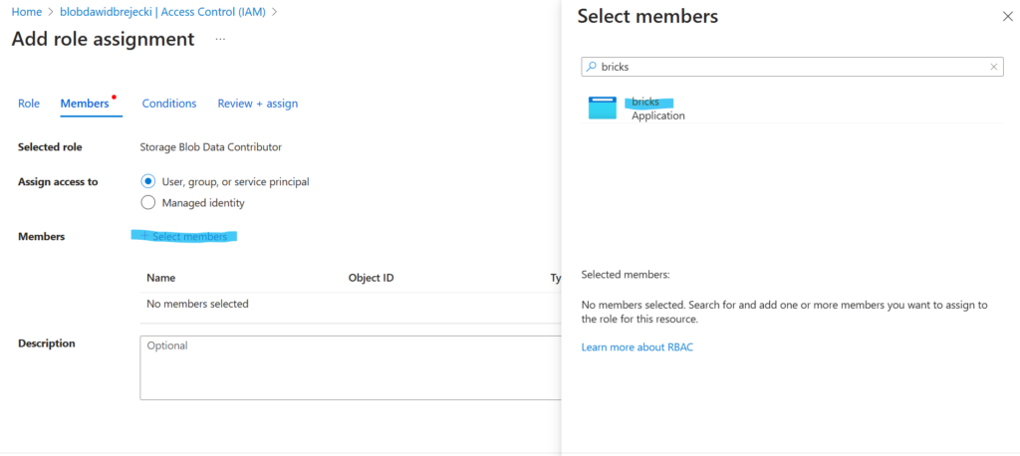
Task: Click the Object ID column header
Action: click(x=371, y=278)
